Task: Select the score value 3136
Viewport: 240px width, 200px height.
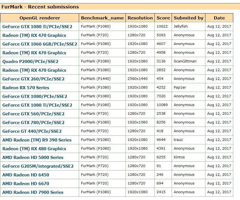Action: click(161, 61)
